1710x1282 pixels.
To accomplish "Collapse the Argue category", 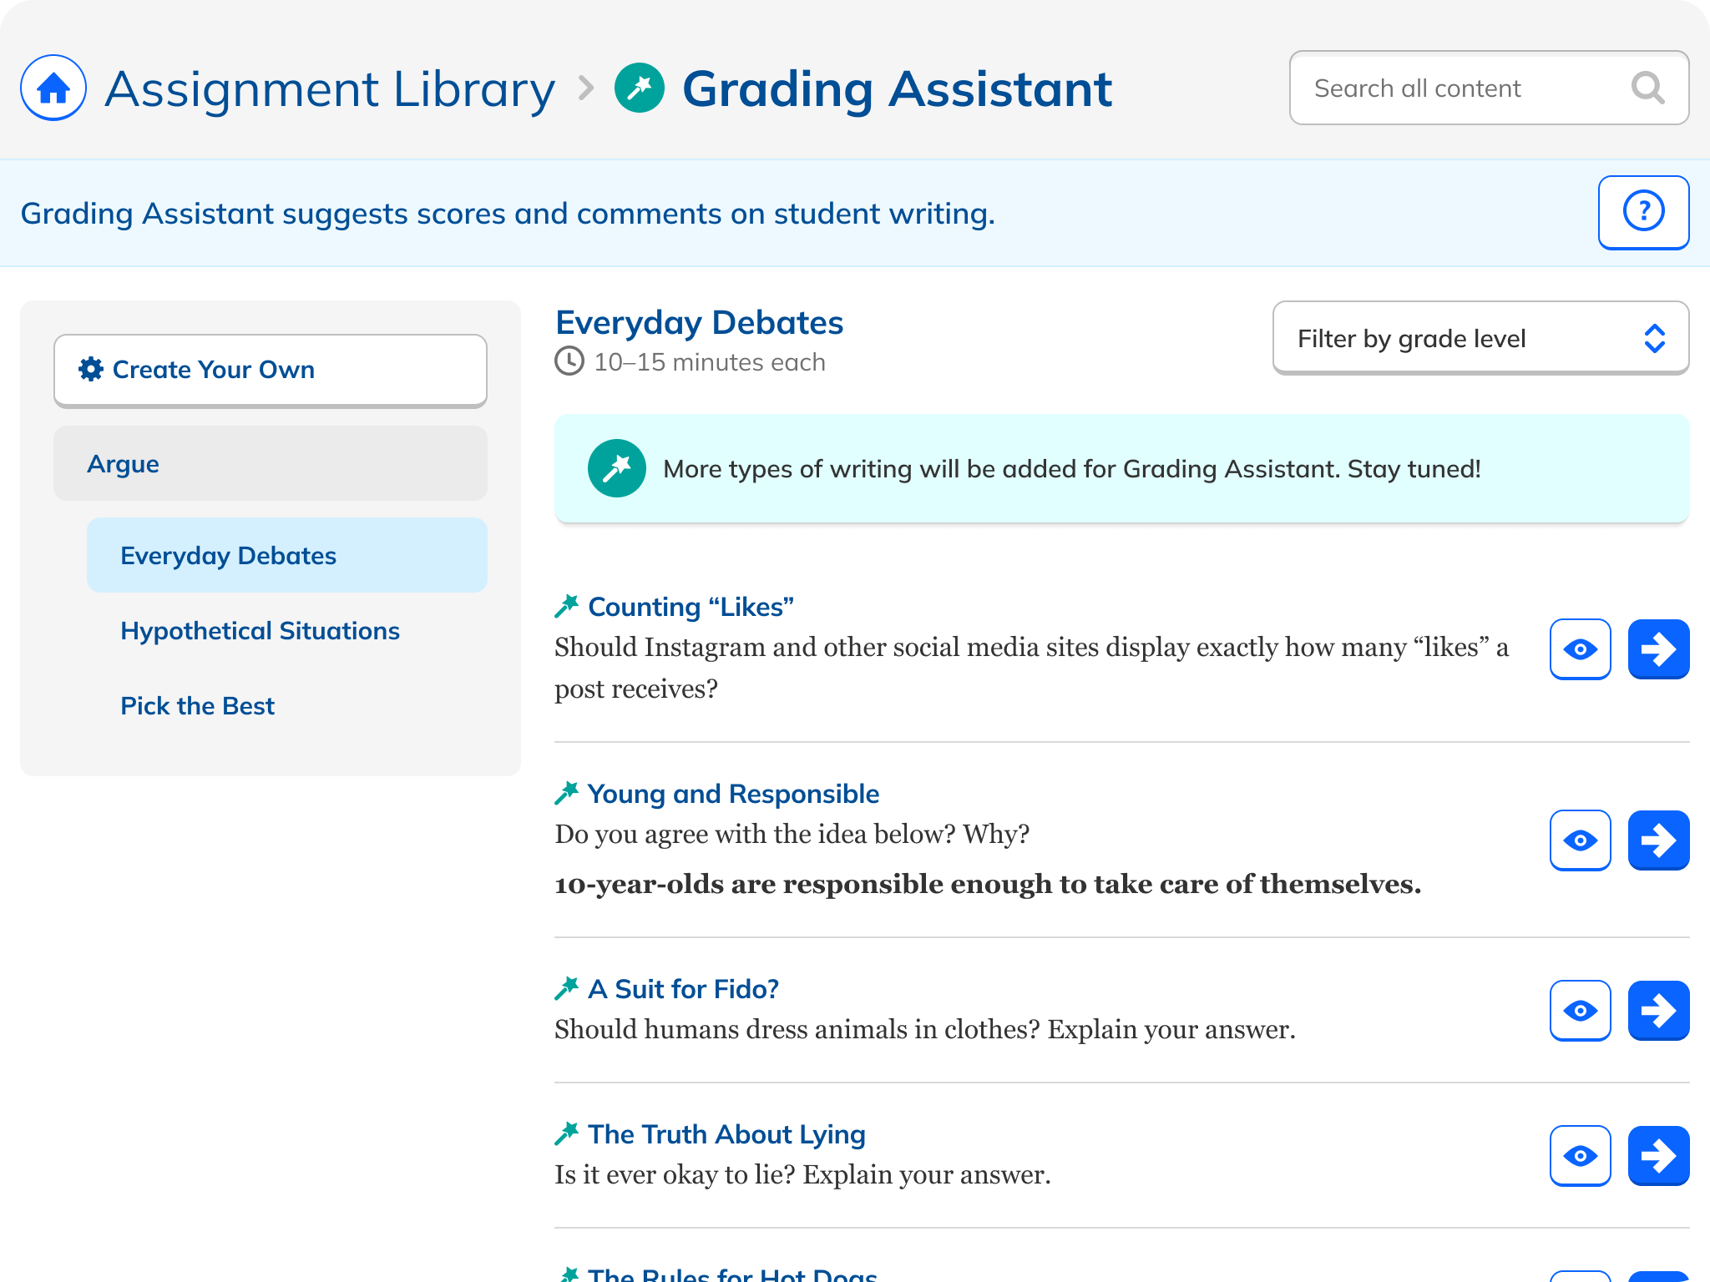I will (x=270, y=463).
